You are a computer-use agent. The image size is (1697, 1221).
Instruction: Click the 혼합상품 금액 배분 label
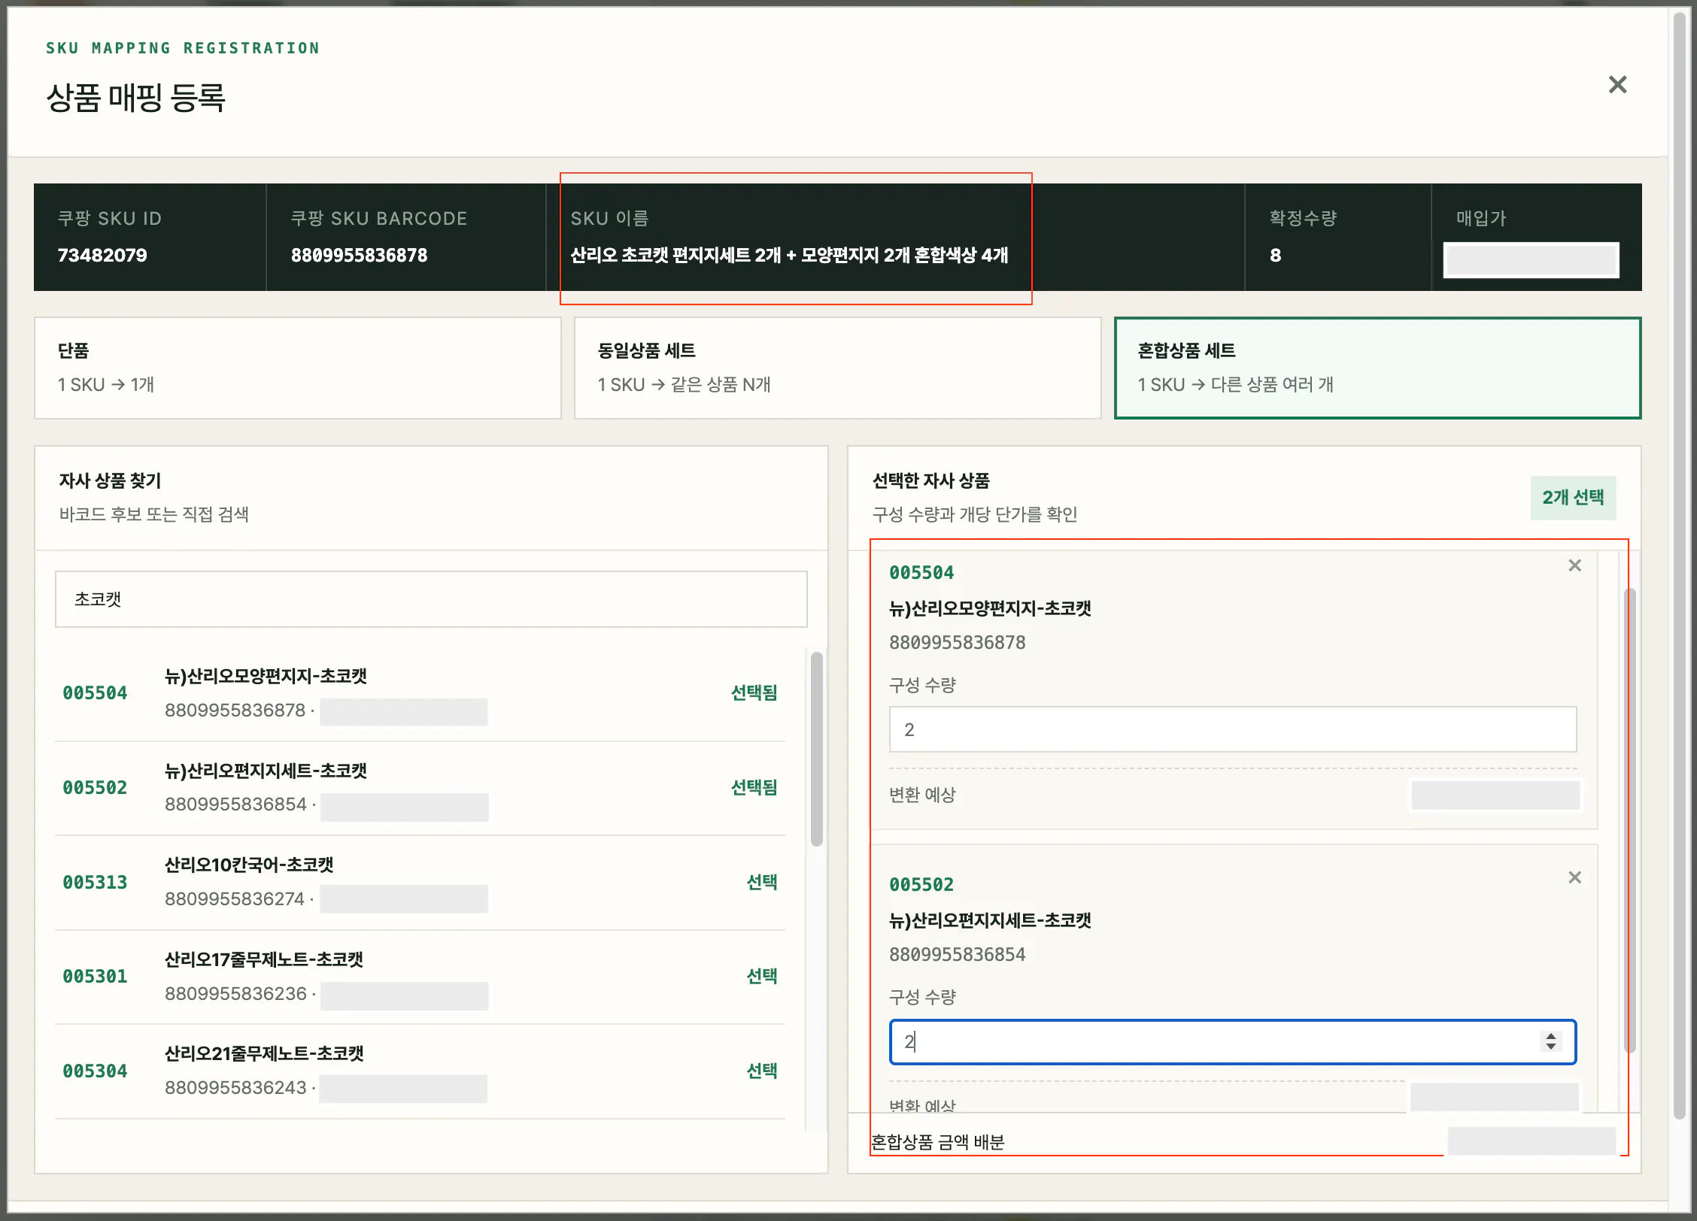[x=937, y=1142]
